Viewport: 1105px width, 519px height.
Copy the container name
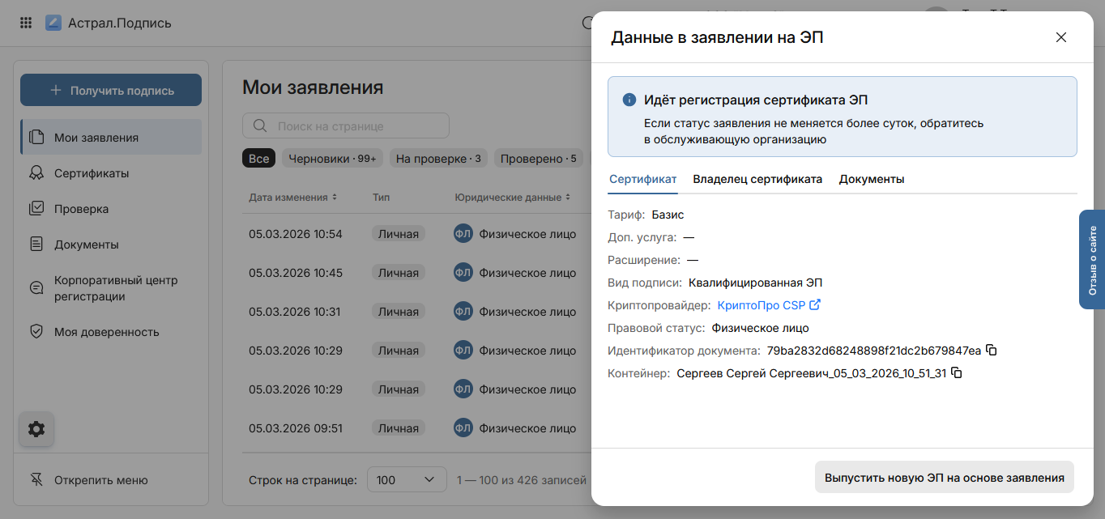[957, 373]
